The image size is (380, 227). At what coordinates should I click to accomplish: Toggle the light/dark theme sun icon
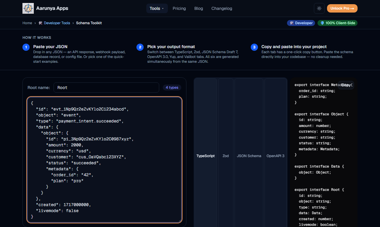pyautogui.click(x=319, y=8)
